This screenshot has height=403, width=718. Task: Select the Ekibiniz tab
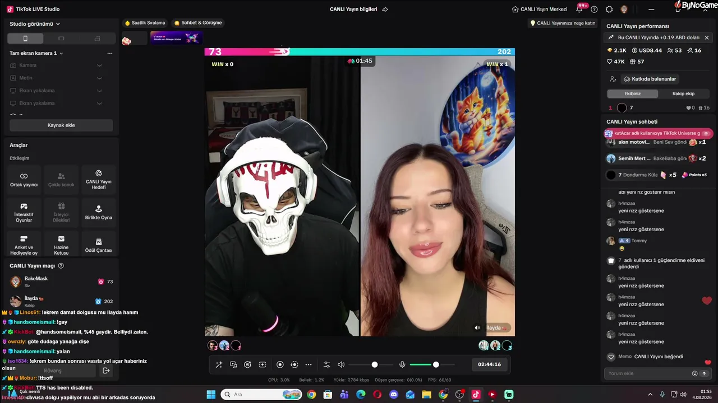633,93
